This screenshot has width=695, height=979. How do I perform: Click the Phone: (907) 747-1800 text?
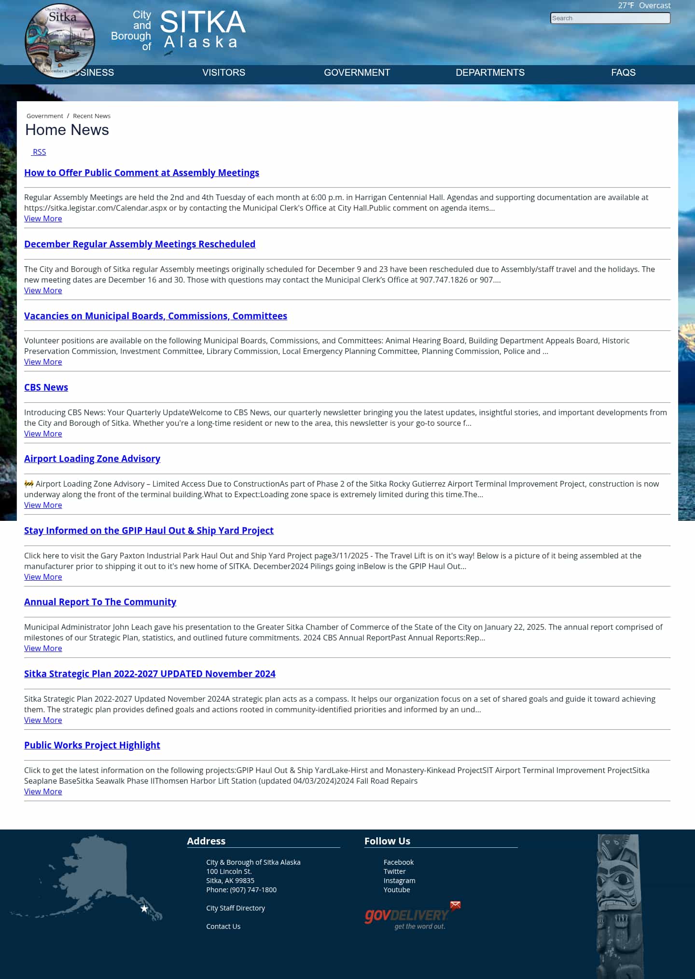(241, 890)
